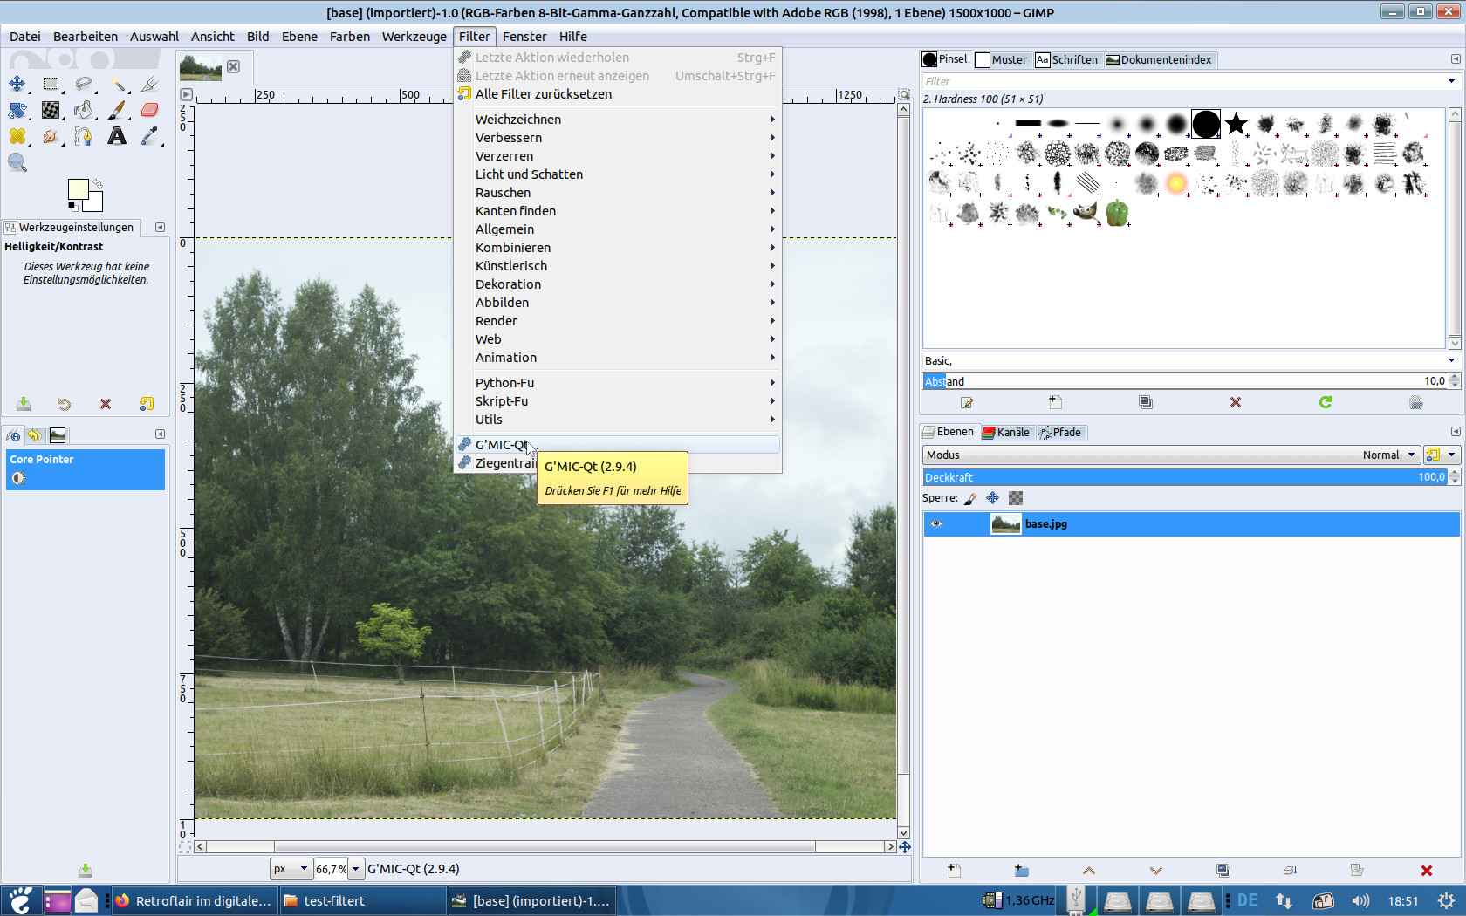Viewport: 1466px width, 916px height.
Task: Click the horizontal canvas scrollbar
Action: (x=545, y=847)
